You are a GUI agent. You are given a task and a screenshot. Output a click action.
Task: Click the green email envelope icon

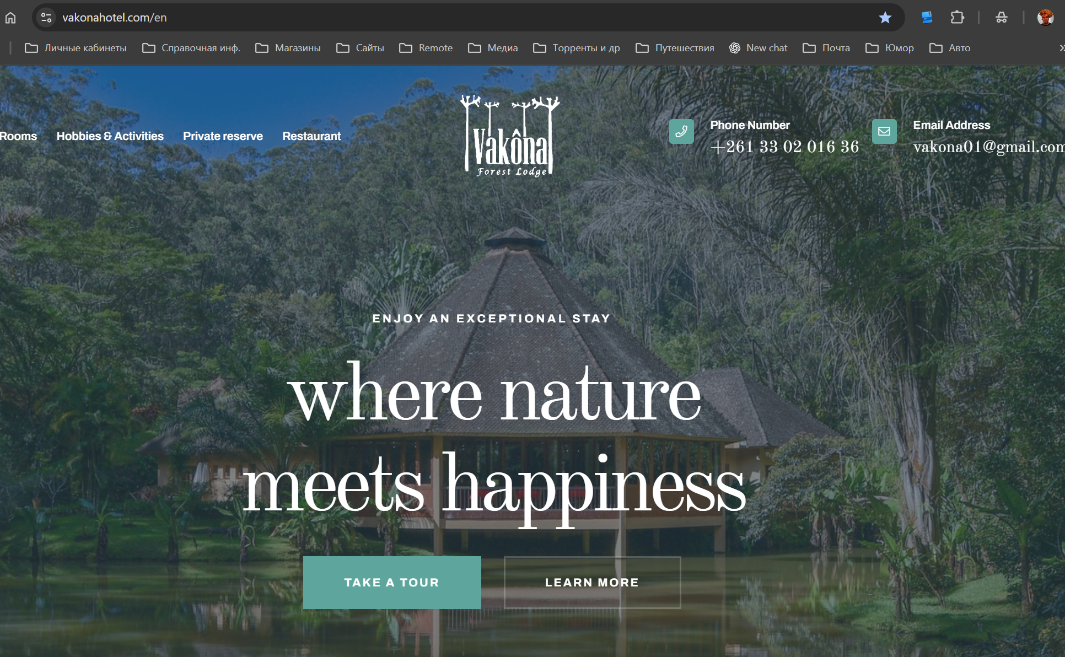[x=884, y=131]
